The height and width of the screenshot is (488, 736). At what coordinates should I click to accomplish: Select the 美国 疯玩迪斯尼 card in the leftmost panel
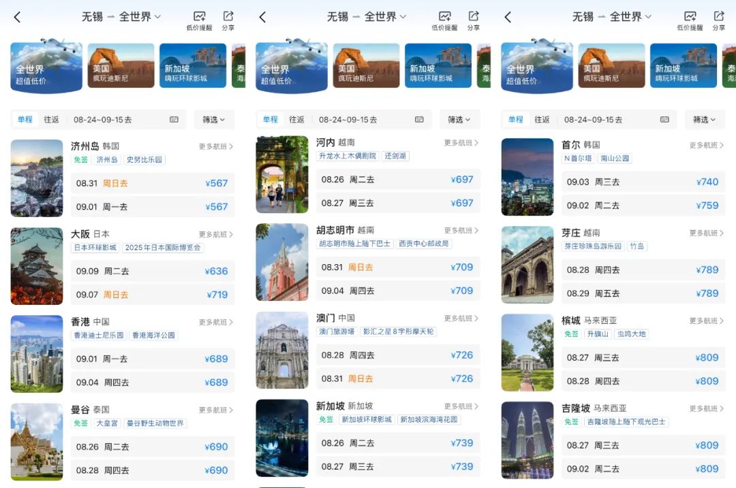(x=121, y=66)
